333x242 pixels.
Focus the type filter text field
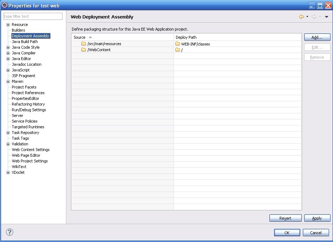click(x=33, y=16)
